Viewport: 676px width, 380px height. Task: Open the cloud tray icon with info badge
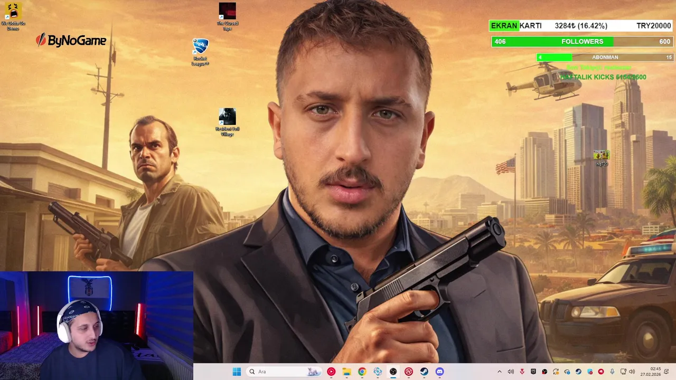[567, 372]
